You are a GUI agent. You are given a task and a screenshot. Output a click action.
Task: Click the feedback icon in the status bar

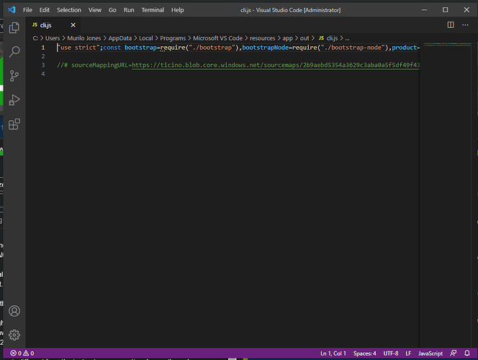454,354
